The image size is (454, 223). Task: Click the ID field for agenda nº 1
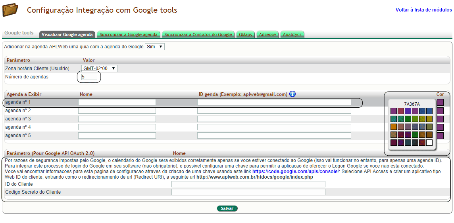(274, 102)
